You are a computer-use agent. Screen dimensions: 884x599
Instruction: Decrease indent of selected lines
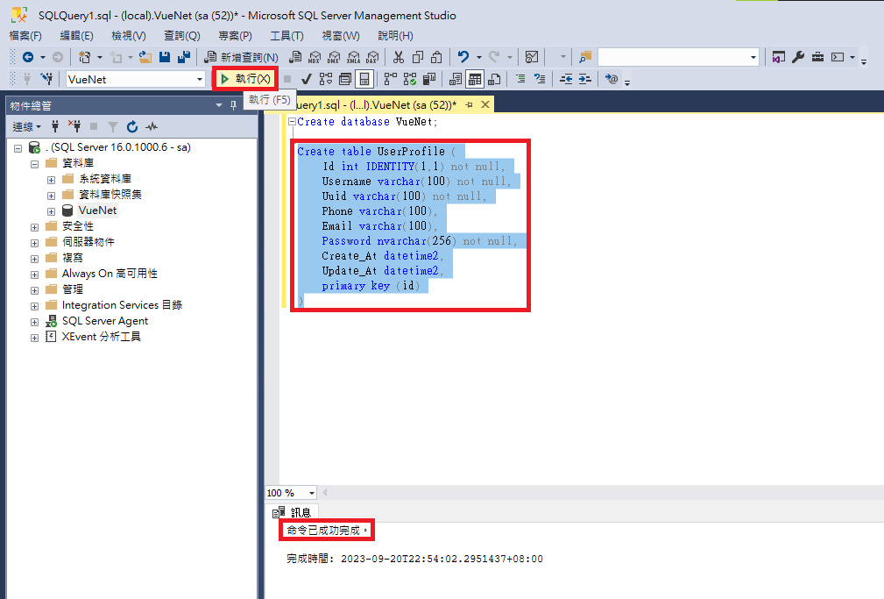pos(566,79)
